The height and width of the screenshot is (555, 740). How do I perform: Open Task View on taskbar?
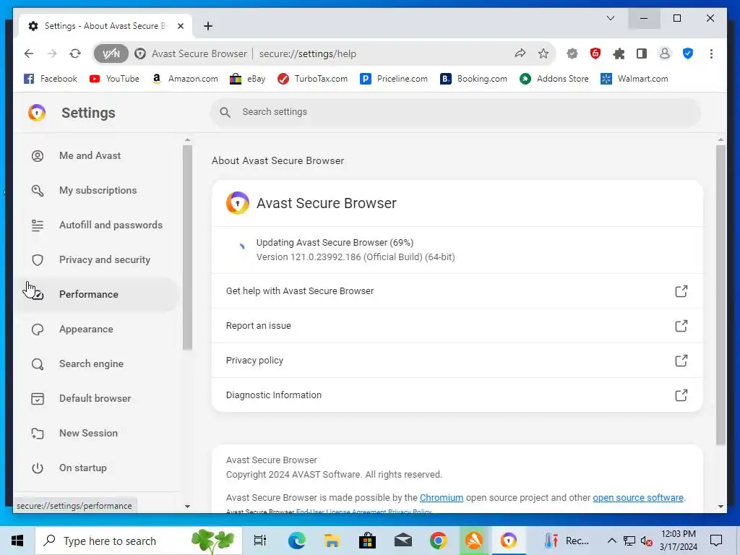(259, 541)
